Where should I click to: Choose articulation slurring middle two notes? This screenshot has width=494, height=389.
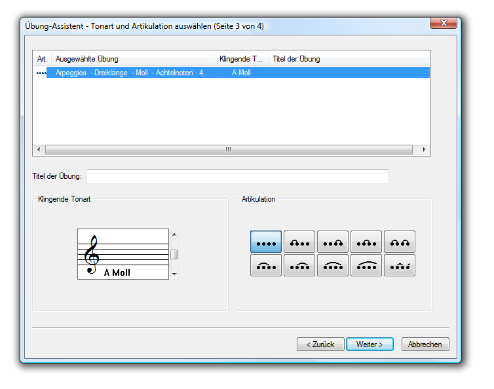pyautogui.click(x=366, y=242)
